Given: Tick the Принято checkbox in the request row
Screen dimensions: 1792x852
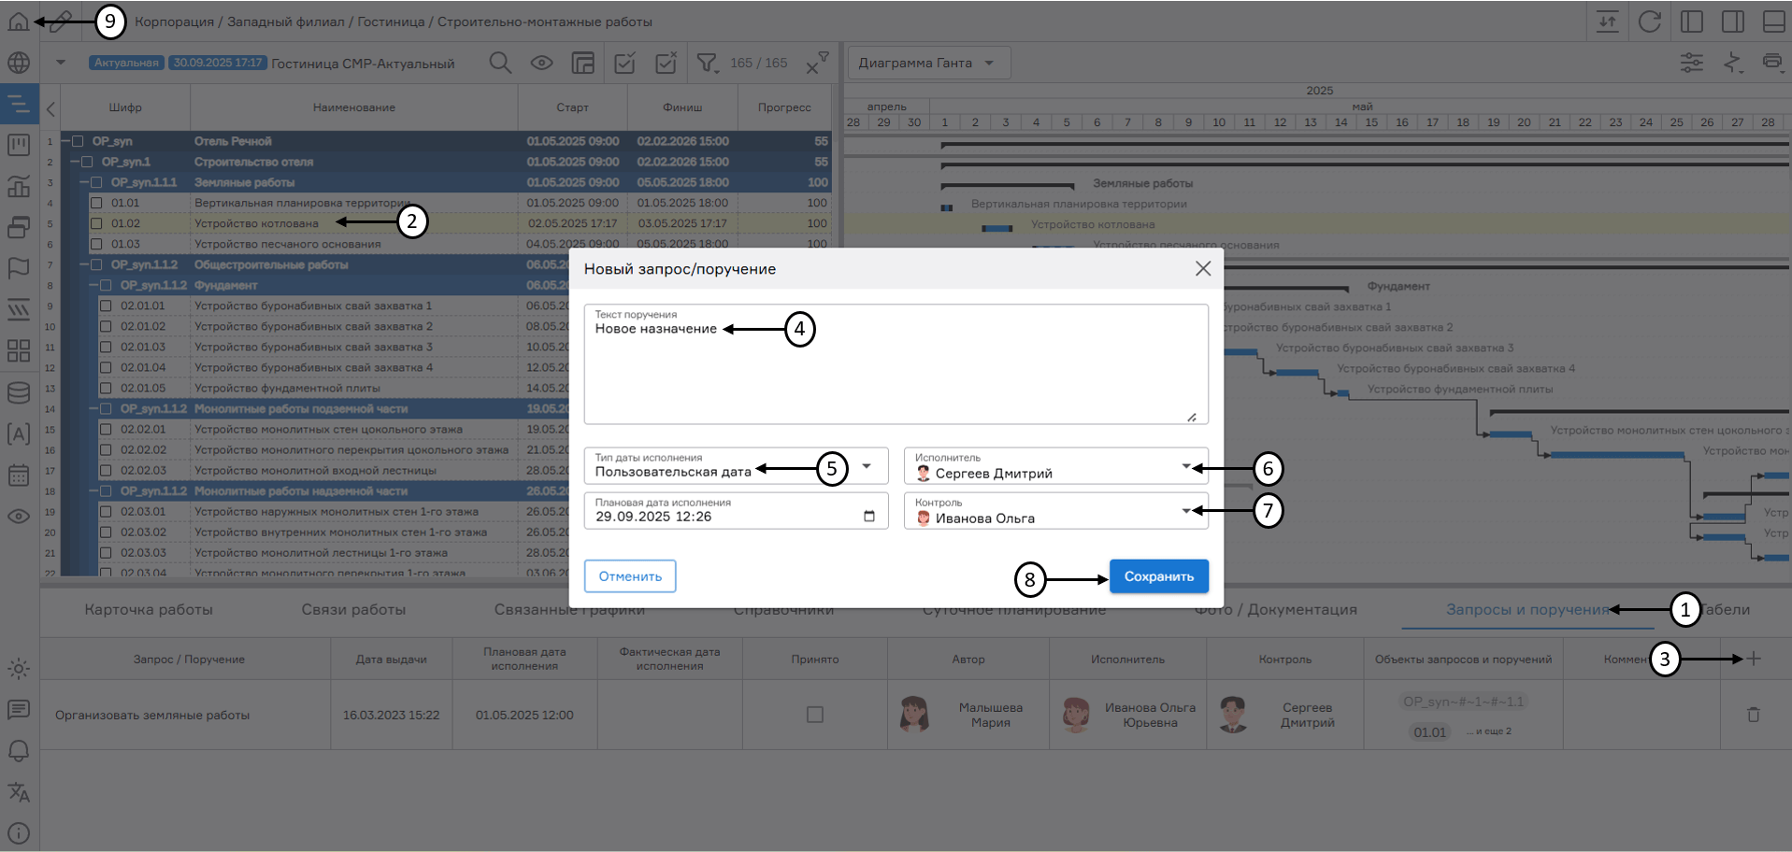Looking at the screenshot, I should [815, 715].
